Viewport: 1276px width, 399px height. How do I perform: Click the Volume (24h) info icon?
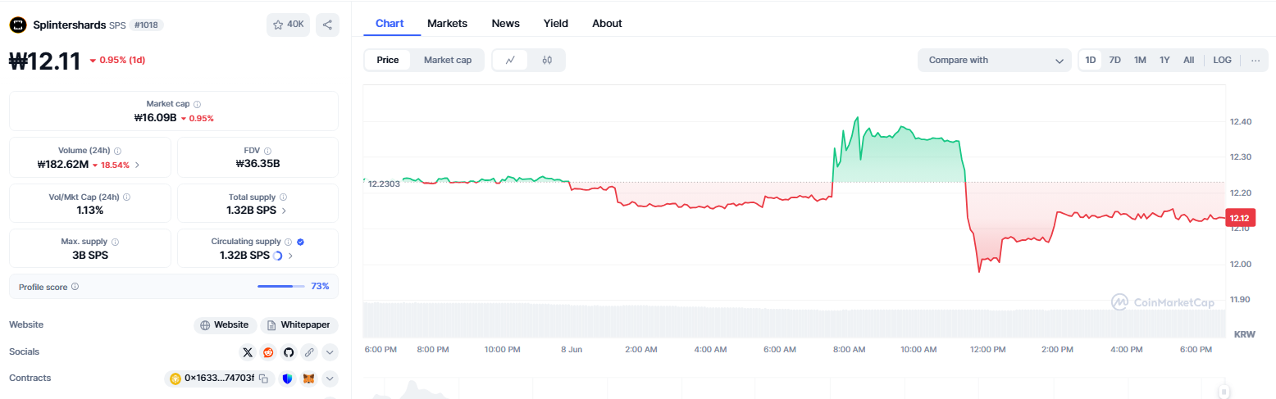[118, 151]
